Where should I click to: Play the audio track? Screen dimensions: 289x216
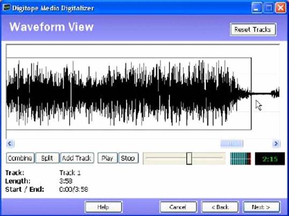tap(107, 158)
